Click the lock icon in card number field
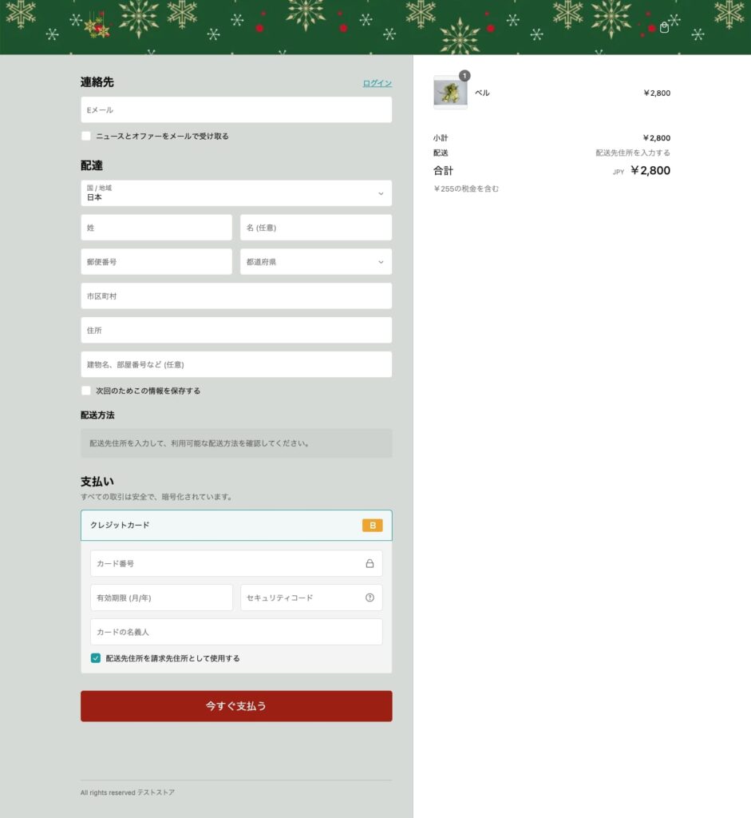Viewport: 751px width, 818px height. [x=370, y=563]
